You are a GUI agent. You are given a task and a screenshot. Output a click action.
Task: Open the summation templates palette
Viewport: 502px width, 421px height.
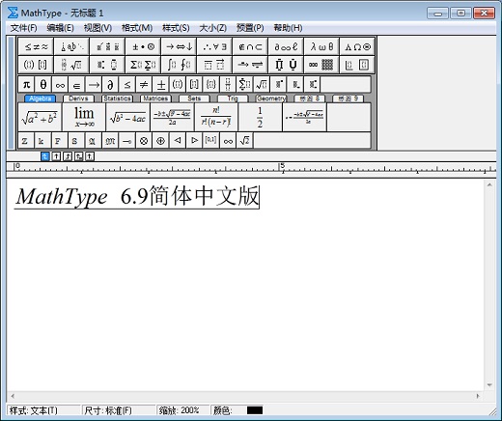pos(143,65)
